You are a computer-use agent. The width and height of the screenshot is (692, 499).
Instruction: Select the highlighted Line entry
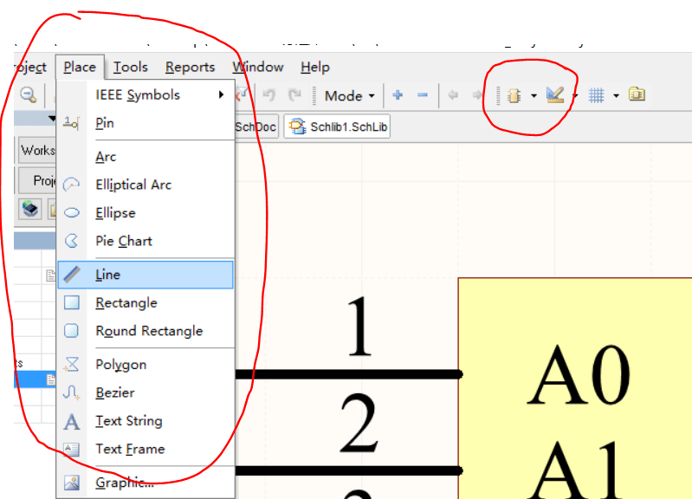146,275
